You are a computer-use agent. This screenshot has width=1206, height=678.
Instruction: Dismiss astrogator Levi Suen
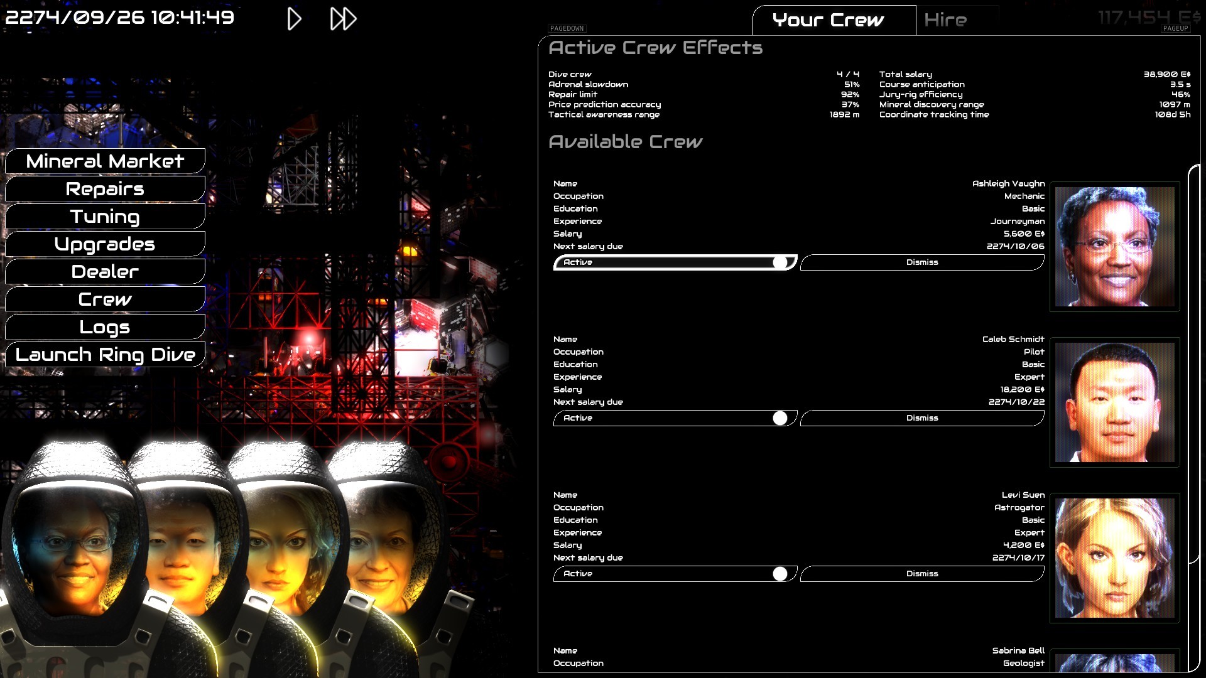(921, 574)
